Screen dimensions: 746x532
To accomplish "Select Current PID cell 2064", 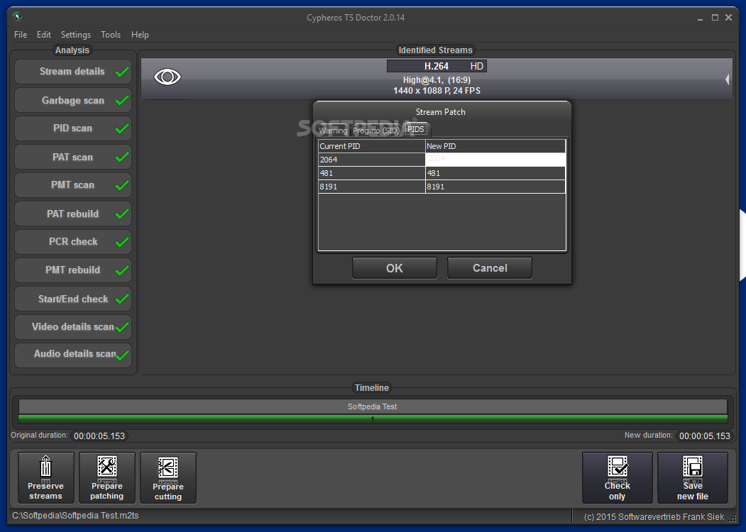I will coord(371,160).
